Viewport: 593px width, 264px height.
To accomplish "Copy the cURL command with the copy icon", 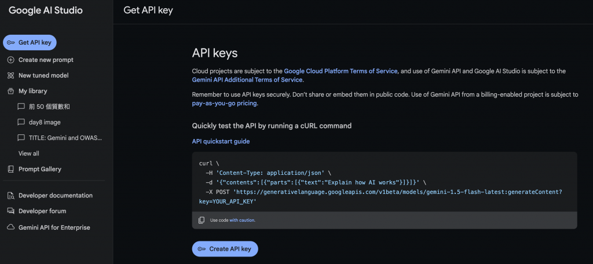I will [202, 220].
